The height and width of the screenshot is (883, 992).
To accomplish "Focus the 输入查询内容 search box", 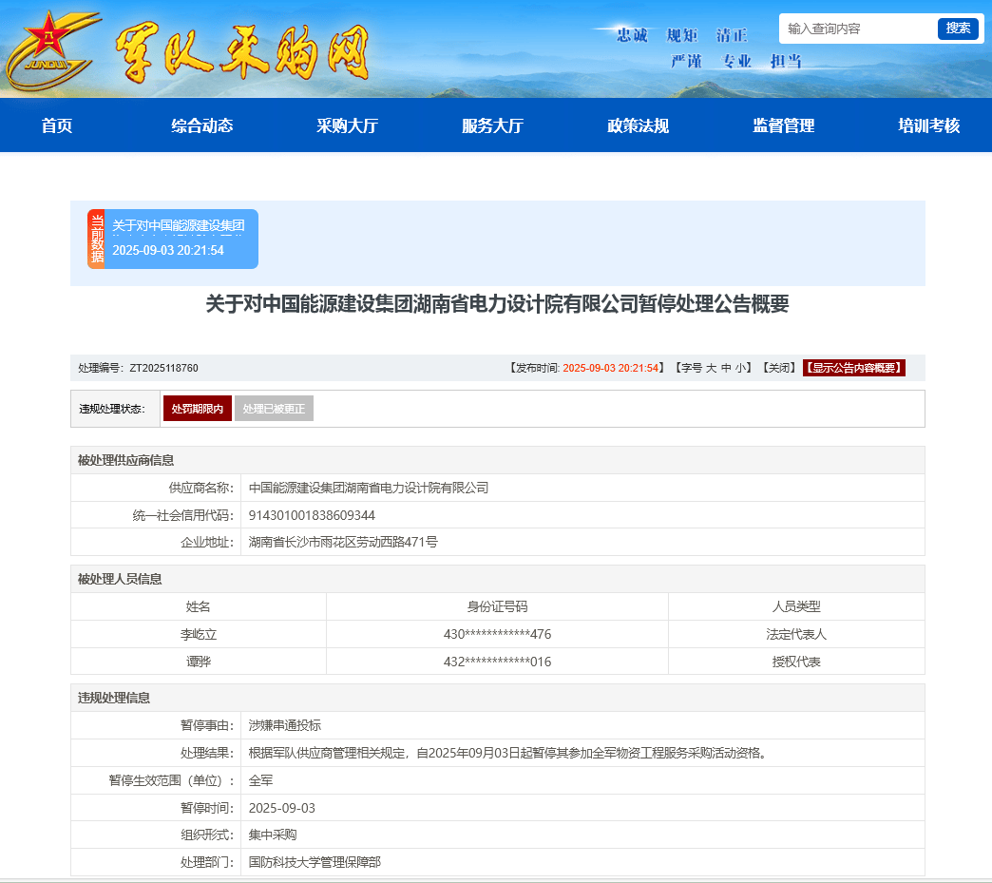I will tap(858, 29).
